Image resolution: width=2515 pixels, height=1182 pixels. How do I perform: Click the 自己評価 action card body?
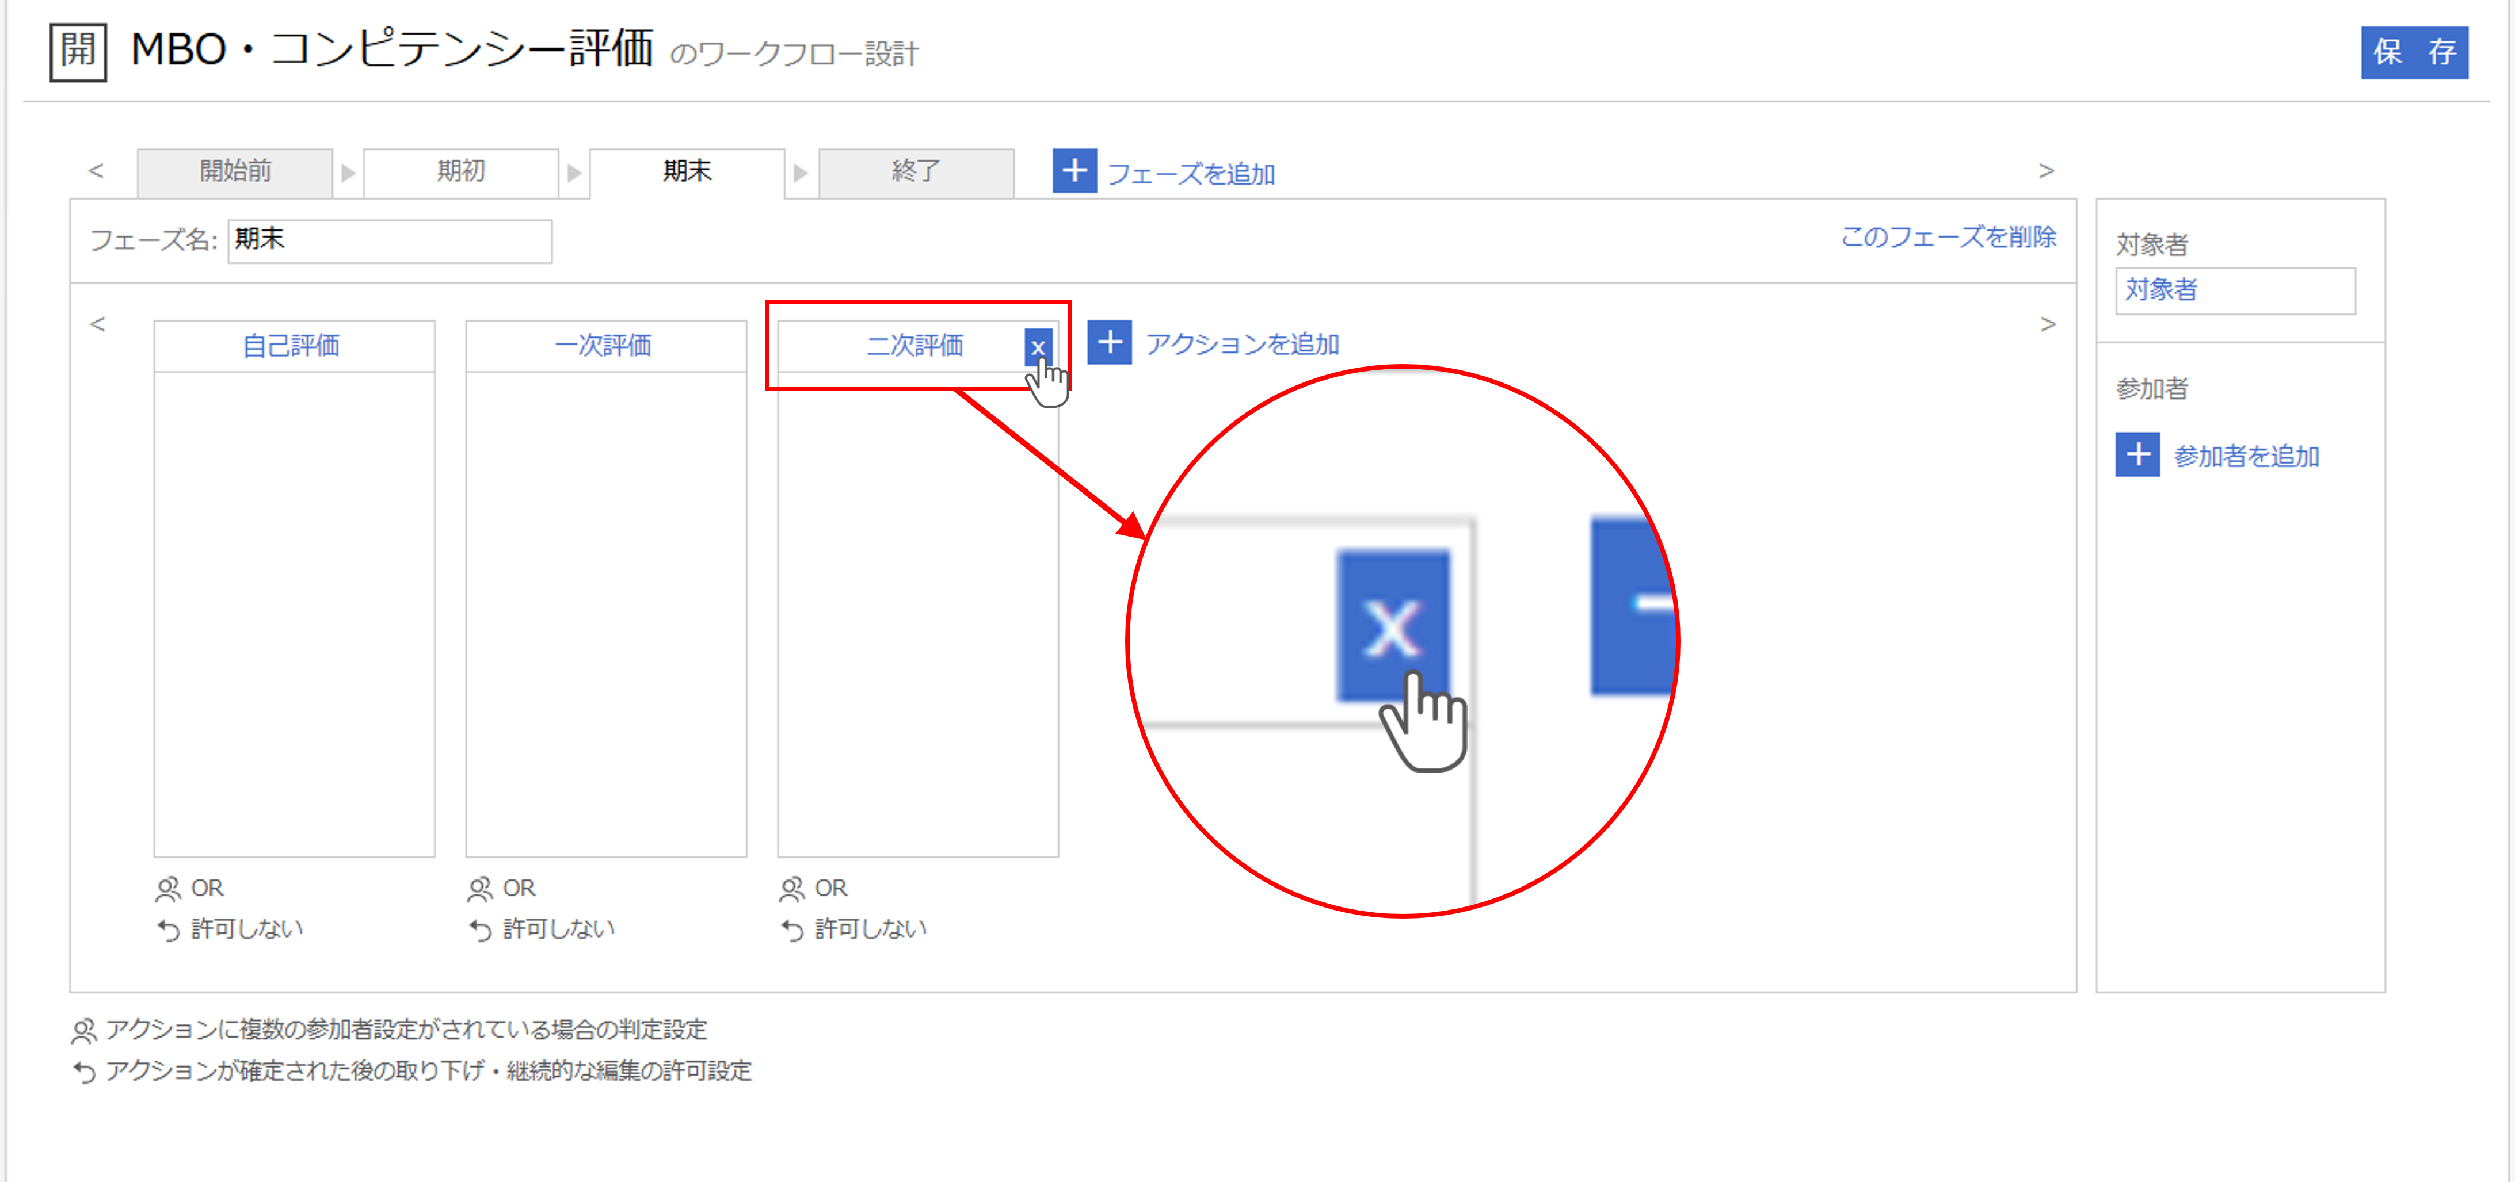(294, 614)
